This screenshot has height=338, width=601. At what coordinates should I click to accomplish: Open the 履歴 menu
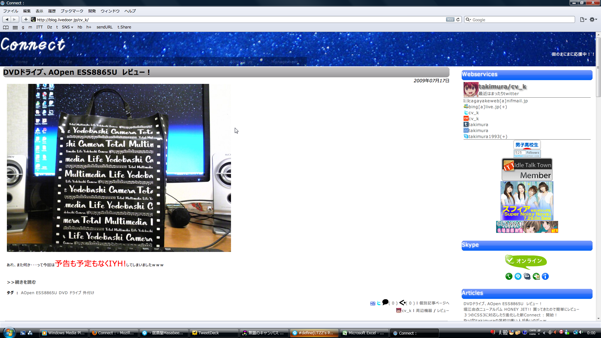pos(52,11)
